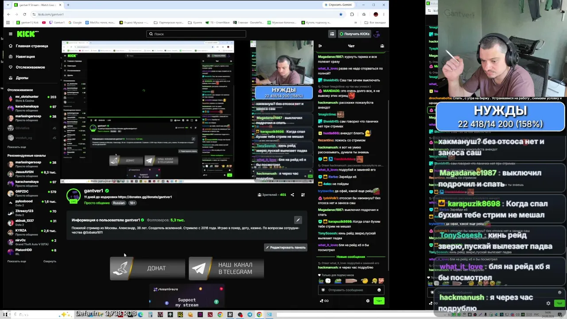Expand recommended channels with Показать еще
The height and width of the screenshot is (319, 567).
point(17,261)
